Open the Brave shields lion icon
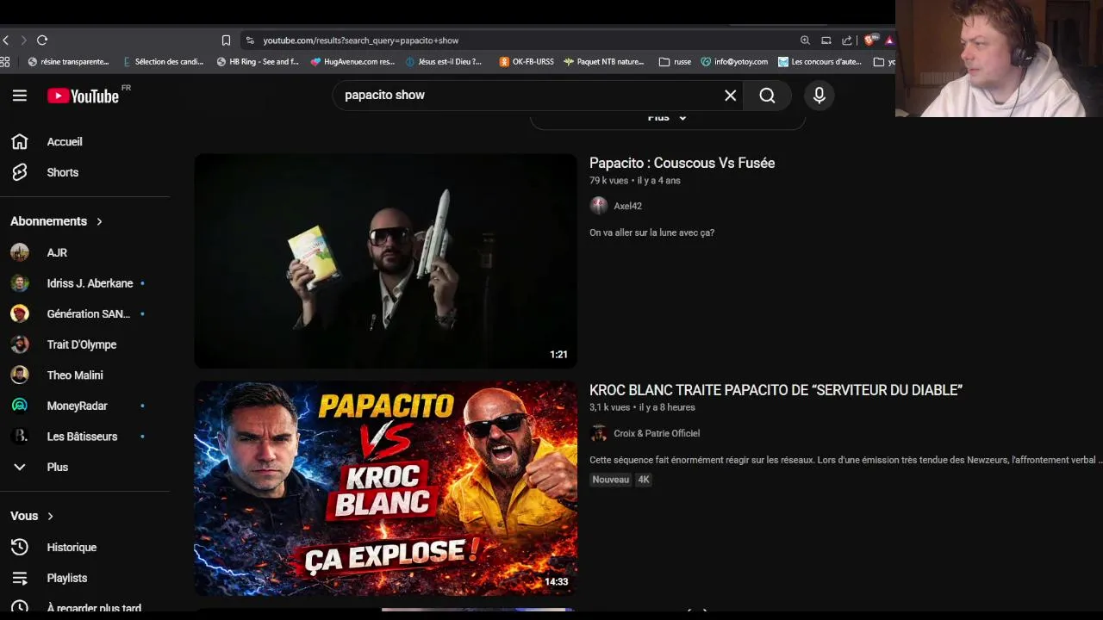 point(871,40)
